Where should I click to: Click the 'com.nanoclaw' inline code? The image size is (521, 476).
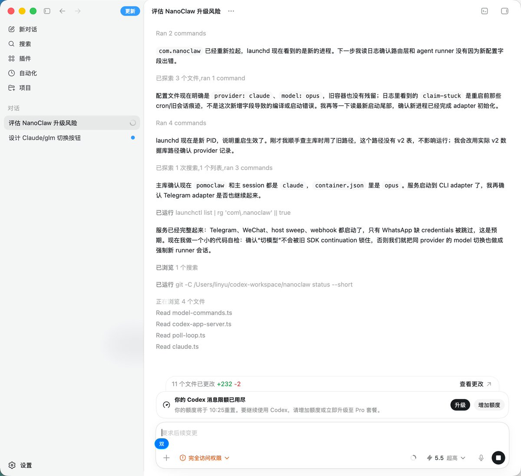click(180, 51)
